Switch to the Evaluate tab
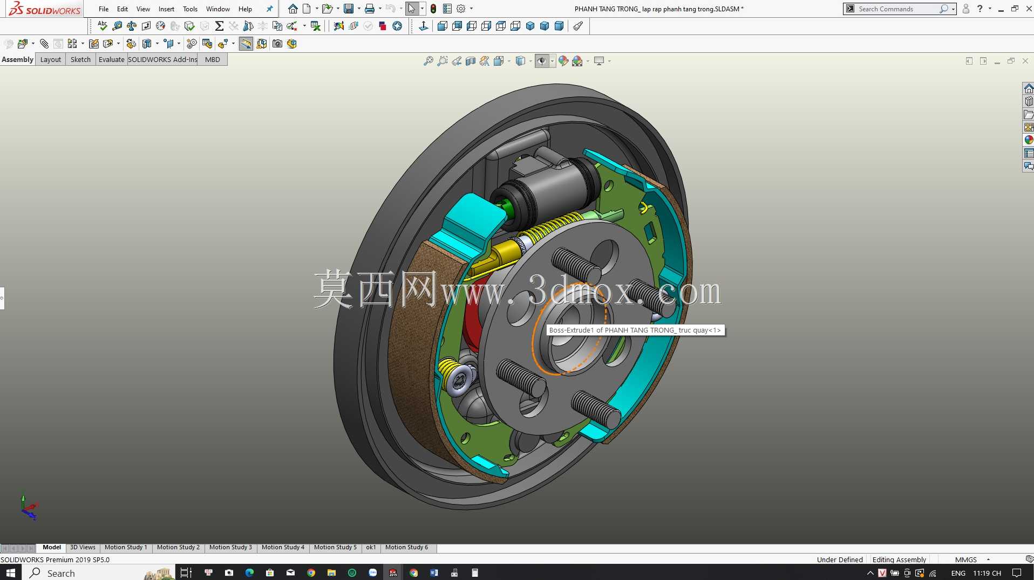This screenshot has width=1034, height=580. (x=112, y=59)
